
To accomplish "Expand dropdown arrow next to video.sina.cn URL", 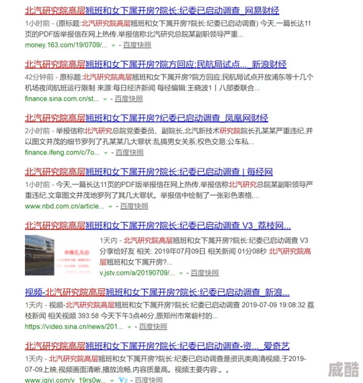I will [129, 327].
